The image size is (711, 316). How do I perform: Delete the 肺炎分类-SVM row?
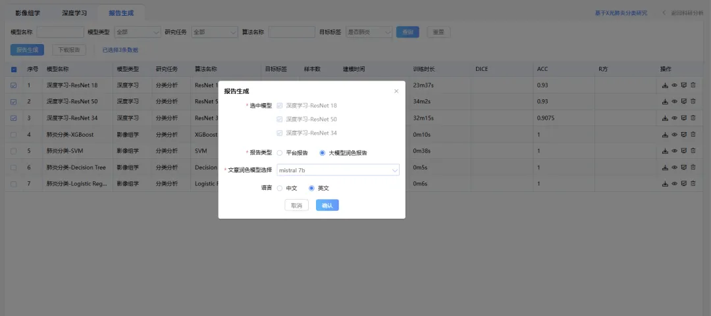pyautogui.click(x=693, y=150)
